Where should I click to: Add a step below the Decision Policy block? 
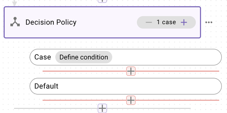coord(102,108)
